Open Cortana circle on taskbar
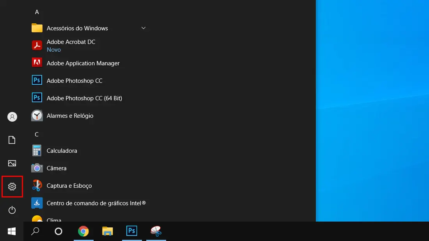Image resolution: width=429 pixels, height=241 pixels. click(58, 231)
